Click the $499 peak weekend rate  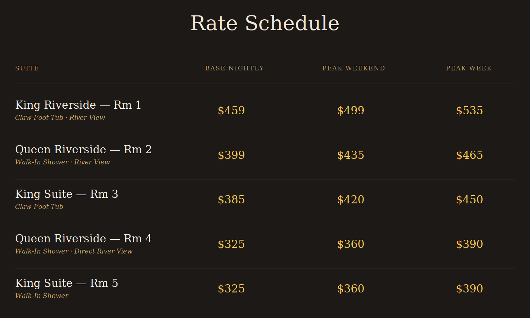point(351,110)
